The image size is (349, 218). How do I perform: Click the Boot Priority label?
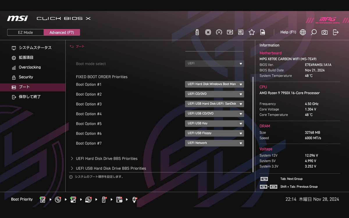coord(22,199)
